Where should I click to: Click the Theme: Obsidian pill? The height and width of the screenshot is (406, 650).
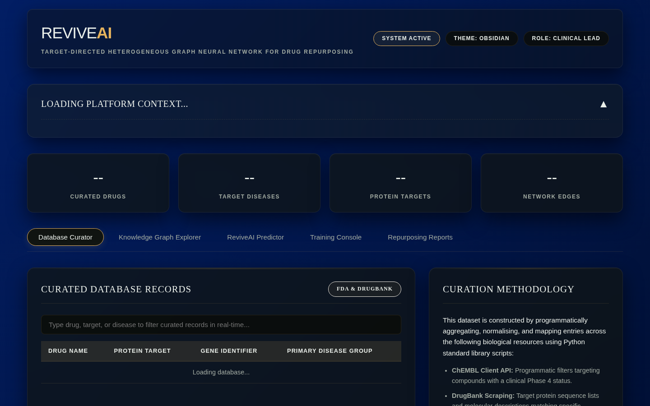pyautogui.click(x=482, y=38)
